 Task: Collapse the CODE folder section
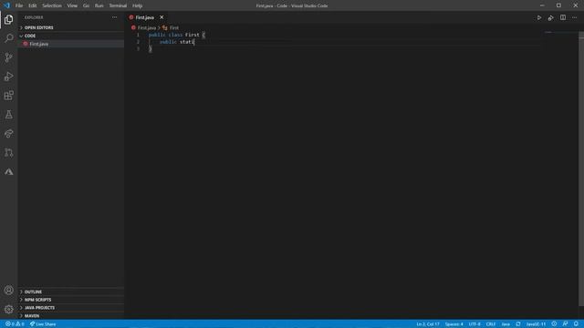coord(71,36)
